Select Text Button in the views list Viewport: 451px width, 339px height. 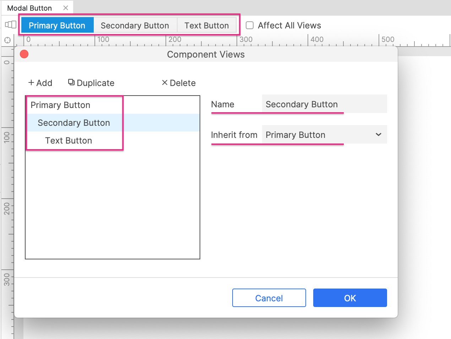(x=69, y=141)
